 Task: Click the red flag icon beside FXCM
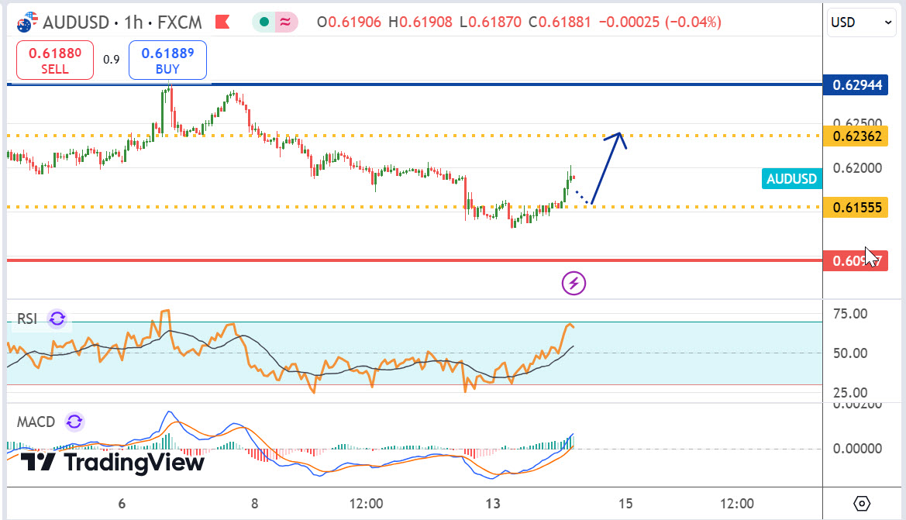tap(222, 22)
